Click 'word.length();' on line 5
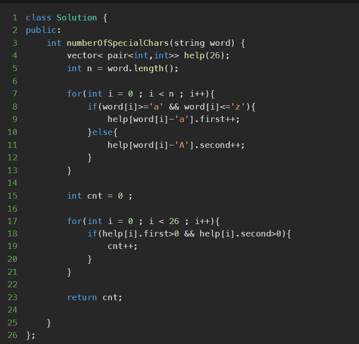Screen dimensions: 359x344 [x=143, y=68]
